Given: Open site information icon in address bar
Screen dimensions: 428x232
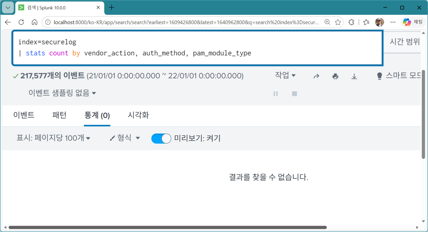Looking at the screenshot, I should [48, 22].
